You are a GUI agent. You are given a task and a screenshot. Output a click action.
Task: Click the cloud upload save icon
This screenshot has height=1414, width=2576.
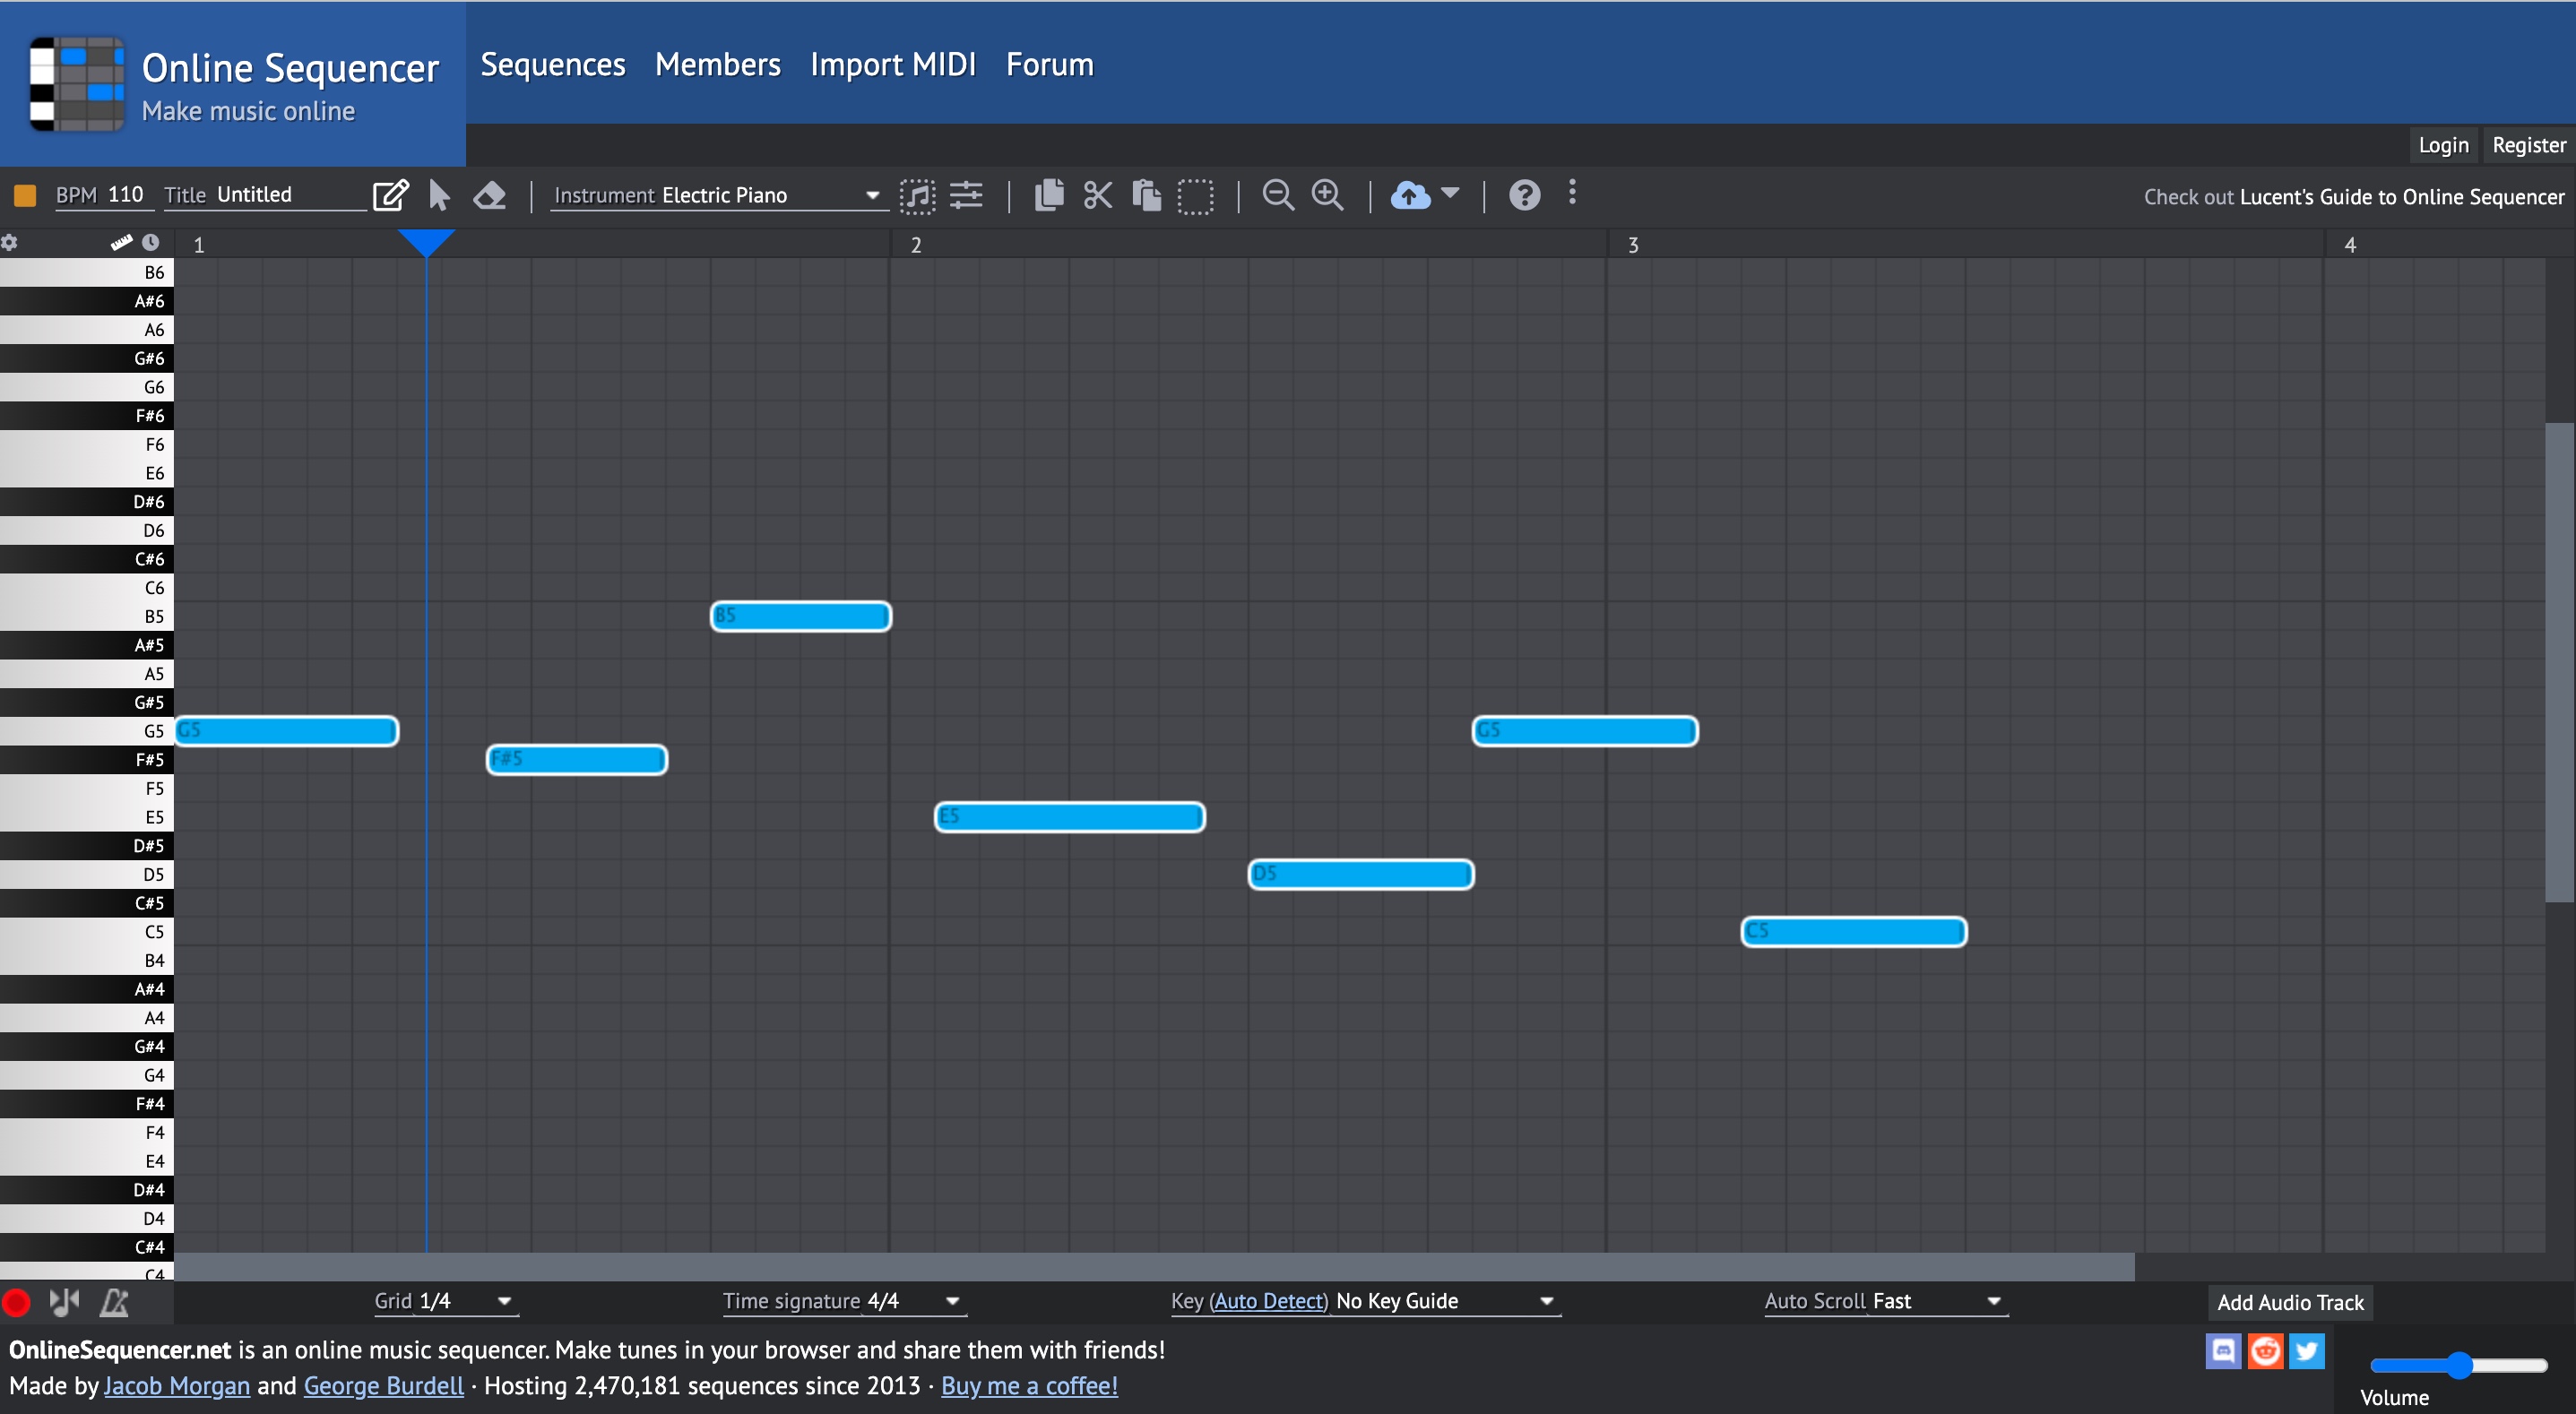[1410, 195]
